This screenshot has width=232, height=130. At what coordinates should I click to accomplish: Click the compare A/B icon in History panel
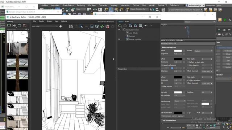(14, 25)
